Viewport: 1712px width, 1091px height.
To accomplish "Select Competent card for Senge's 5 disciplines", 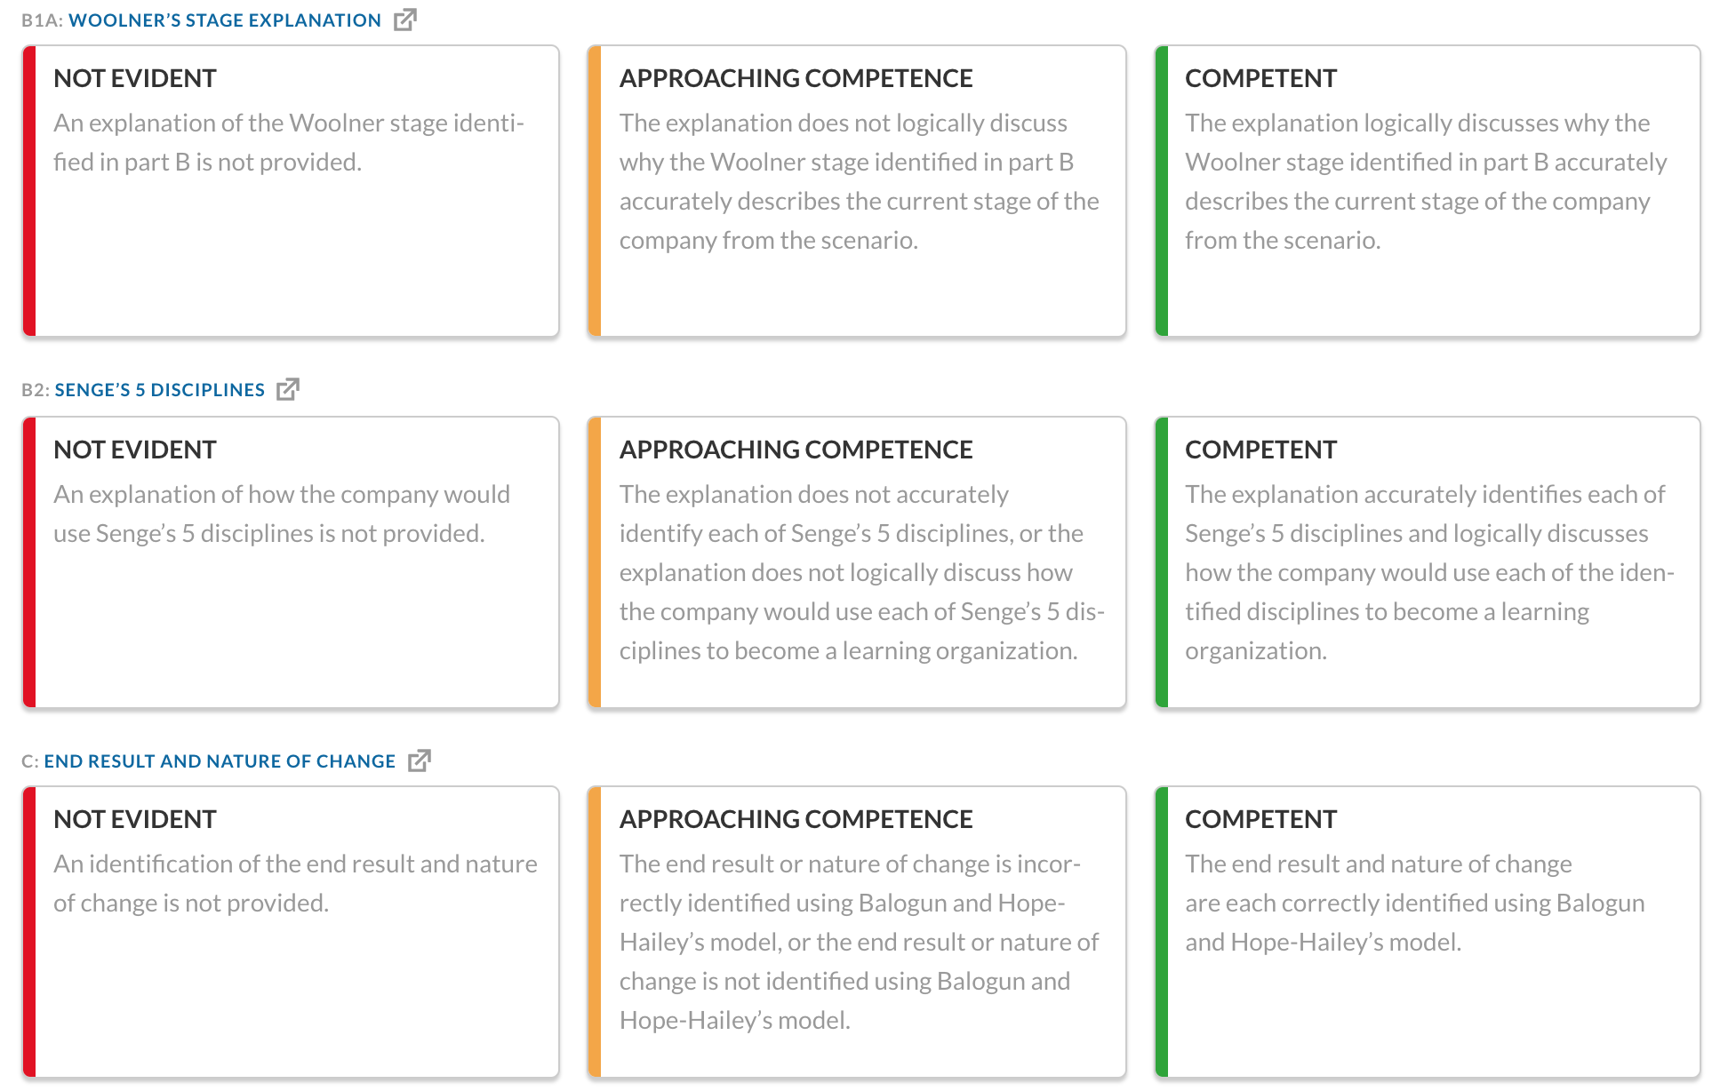I will [x=1428, y=562].
